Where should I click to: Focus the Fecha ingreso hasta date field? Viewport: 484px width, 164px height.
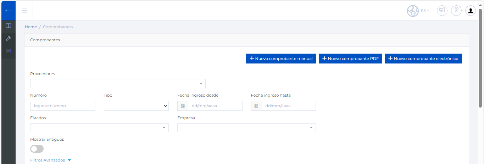pos(289,106)
